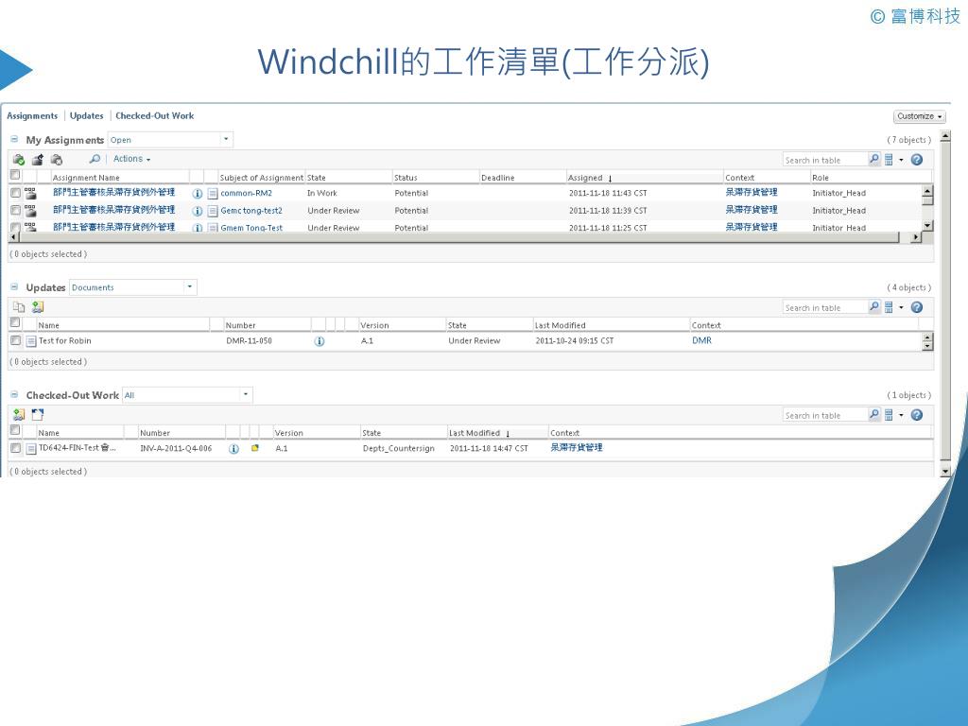Open info icon for Test for Robin document
Screen dimensions: 968x726
coord(320,340)
